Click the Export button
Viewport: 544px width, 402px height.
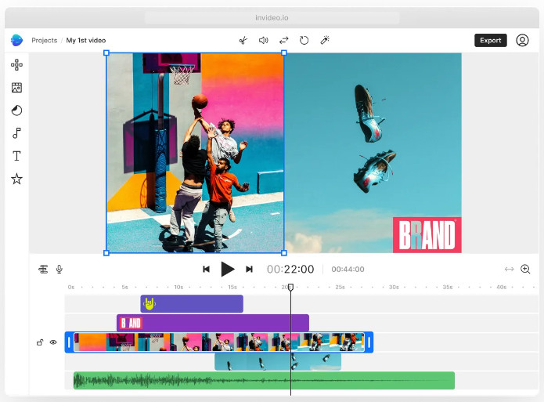490,40
